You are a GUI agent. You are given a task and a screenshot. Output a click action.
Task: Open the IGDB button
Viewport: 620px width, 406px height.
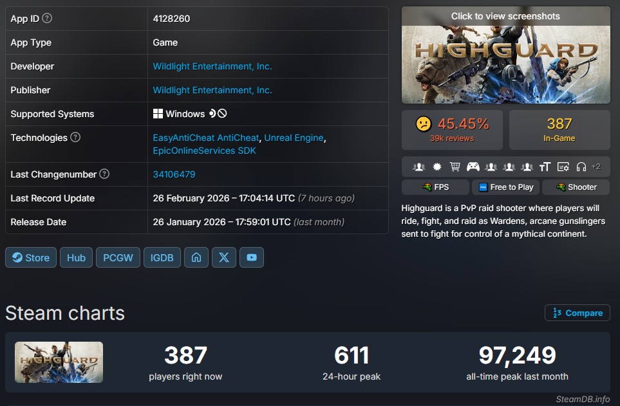pyautogui.click(x=162, y=257)
